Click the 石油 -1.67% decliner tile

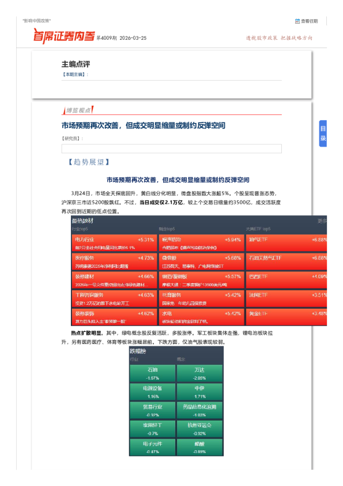pyautogui.click(x=153, y=373)
